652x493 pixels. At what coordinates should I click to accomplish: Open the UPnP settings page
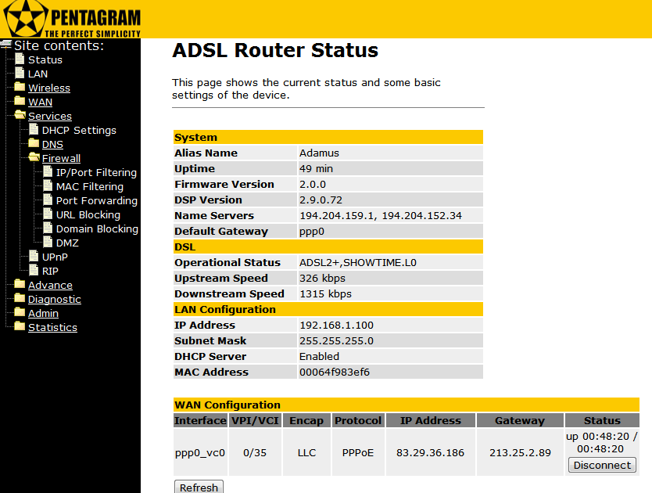(56, 257)
